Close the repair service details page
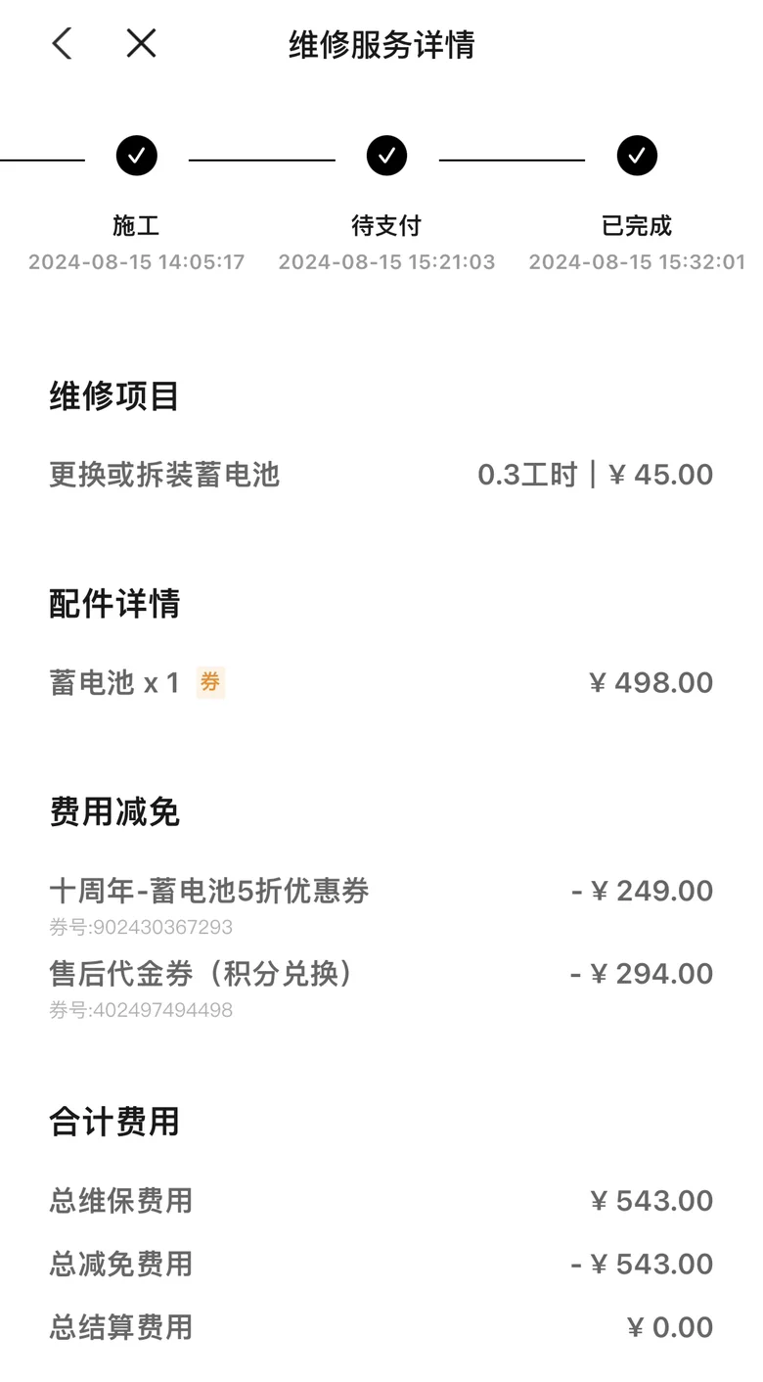Viewport: 763px width, 1382px height. coord(141,43)
